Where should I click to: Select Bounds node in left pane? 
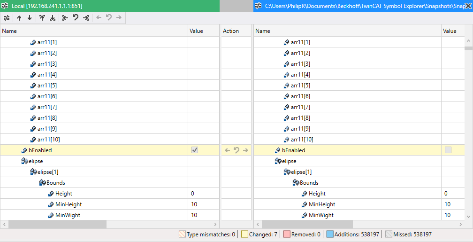click(x=56, y=183)
